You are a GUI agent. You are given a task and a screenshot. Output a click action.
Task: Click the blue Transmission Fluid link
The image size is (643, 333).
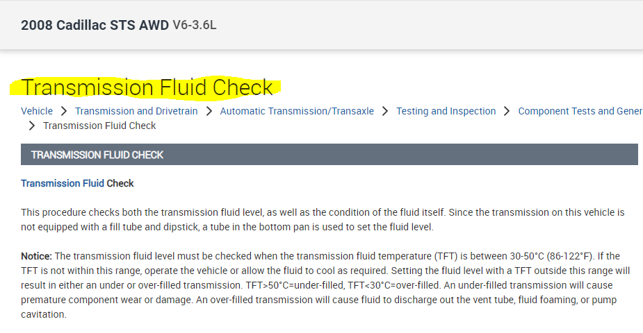[63, 183]
